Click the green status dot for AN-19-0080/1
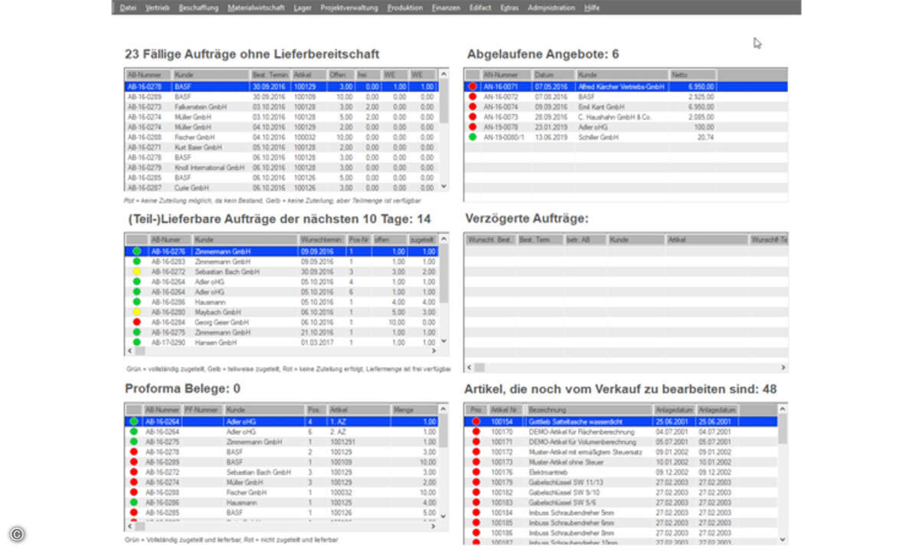 473,137
